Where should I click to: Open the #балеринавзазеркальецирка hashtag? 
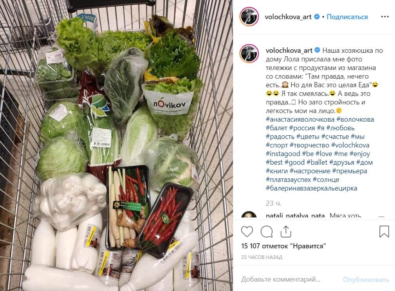point(311,188)
